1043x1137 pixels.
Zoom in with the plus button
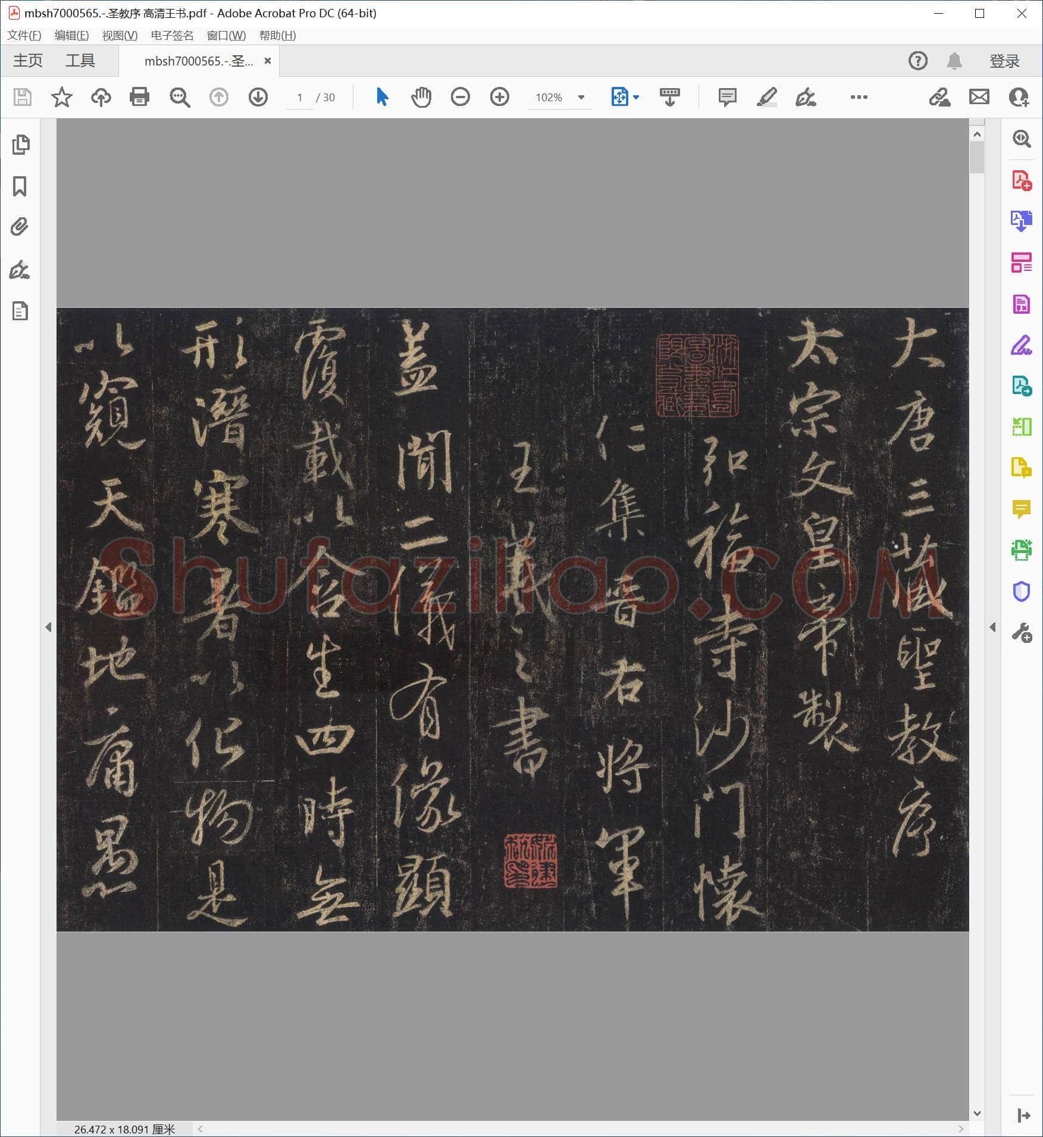[x=499, y=97]
